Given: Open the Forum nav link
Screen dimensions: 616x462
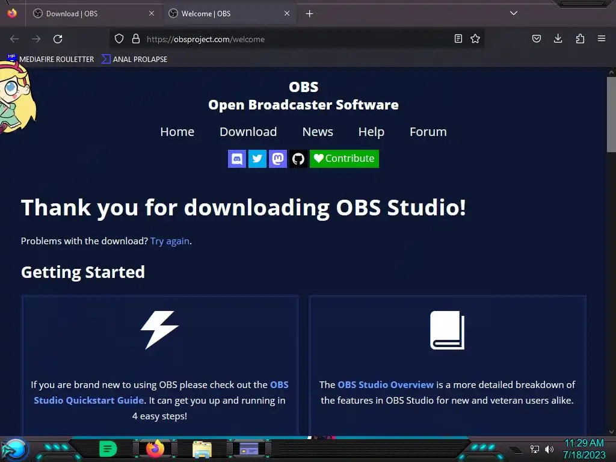Looking at the screenshot, I should coord(428,132).
